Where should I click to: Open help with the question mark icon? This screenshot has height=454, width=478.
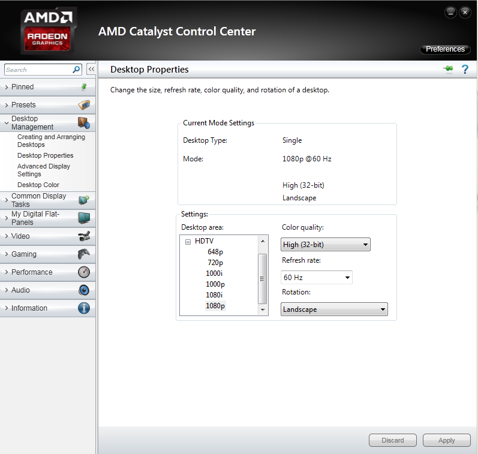(x=465, y=69)
